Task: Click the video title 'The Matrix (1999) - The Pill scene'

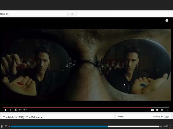Action: pyautogui.click(x=23, y=117)
